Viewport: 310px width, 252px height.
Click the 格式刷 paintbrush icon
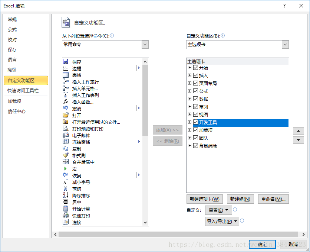[66, 155]
